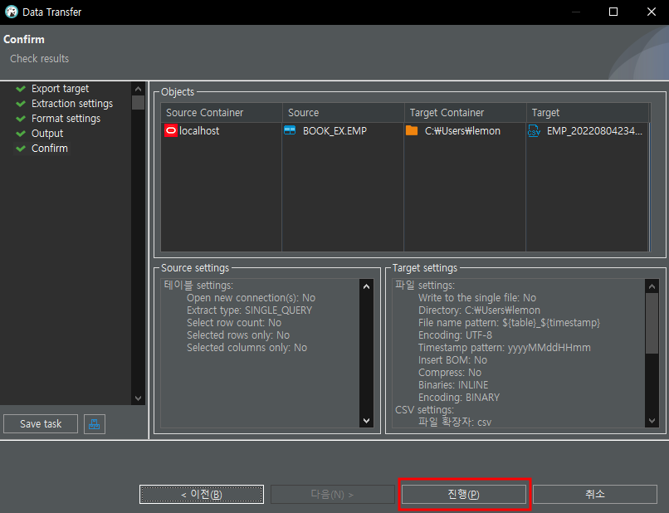Click the green check beside Format settings
This screenshot has height=513, width=669.
click(x=21, y=119)
